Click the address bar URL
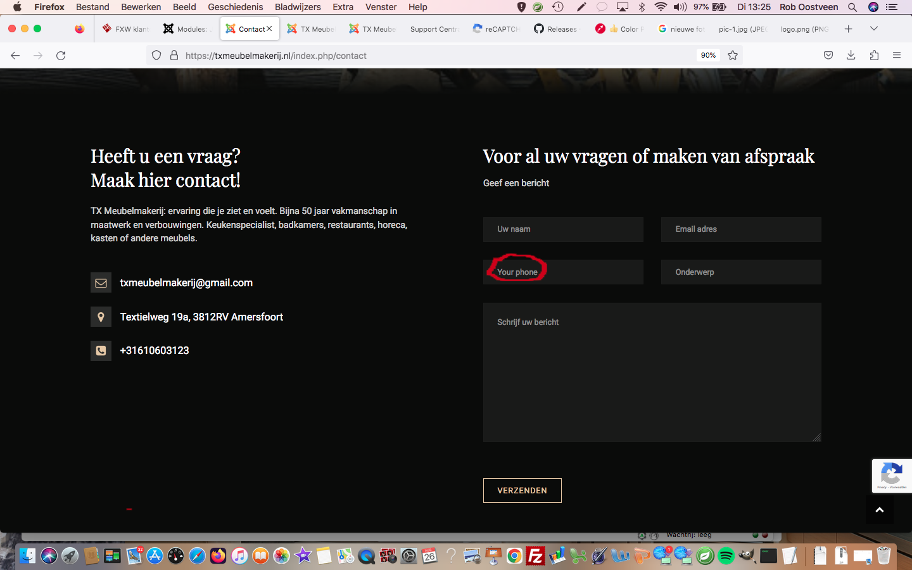912x570 pixels. (x=276, y=56)
